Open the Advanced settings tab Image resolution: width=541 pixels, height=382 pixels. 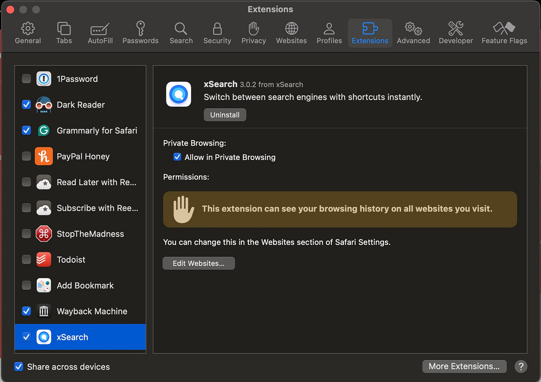tap(413, 33)
